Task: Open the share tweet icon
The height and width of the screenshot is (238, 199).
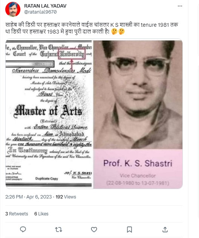Action: point(165,229)
